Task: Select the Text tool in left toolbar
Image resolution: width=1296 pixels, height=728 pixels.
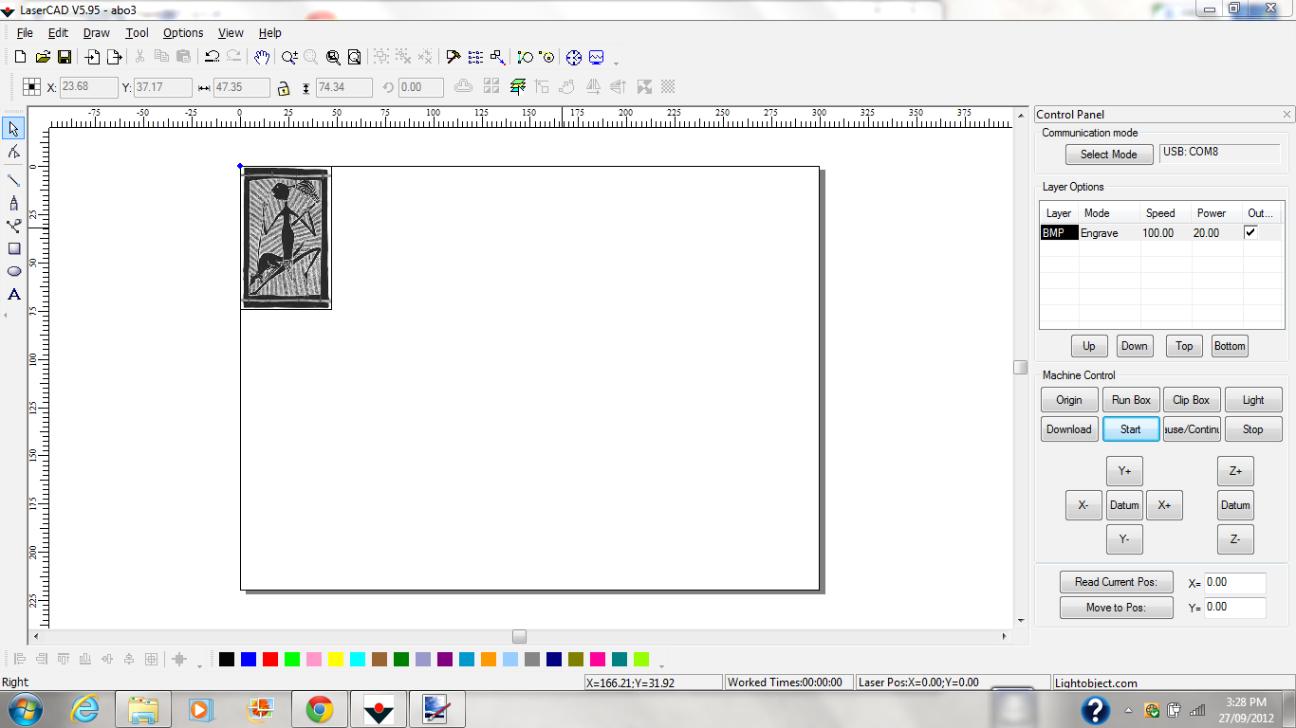Action: 14,294
